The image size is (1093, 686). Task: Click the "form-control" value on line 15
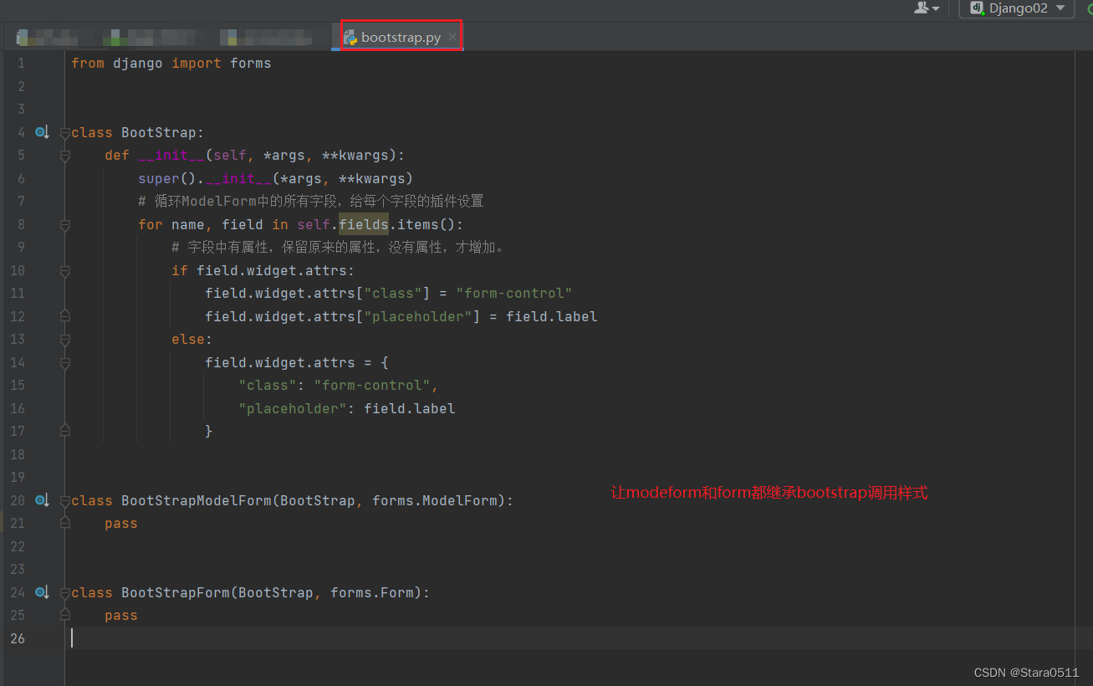pos(372,386)
